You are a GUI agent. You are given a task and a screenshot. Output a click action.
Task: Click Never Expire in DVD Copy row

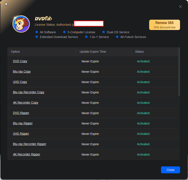90,61
